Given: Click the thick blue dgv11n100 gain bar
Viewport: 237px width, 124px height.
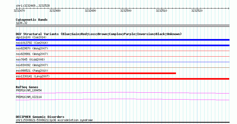Looking at the screenshot, I should pyautogui.click(x=122, y=40).
